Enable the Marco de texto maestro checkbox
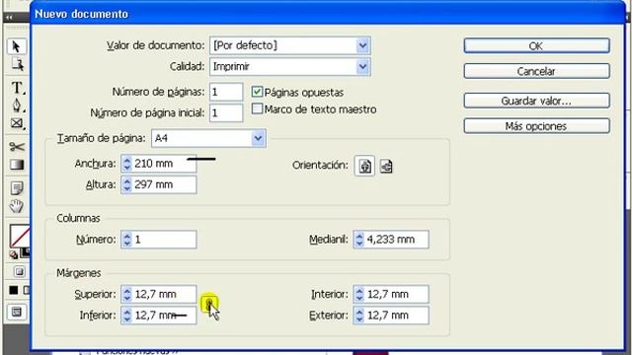Viewport: 632px width, 355px height. (257, 108)
